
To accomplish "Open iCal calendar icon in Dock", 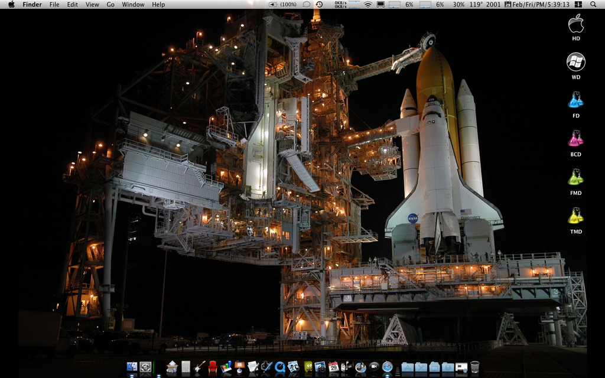I will point(333,367).
